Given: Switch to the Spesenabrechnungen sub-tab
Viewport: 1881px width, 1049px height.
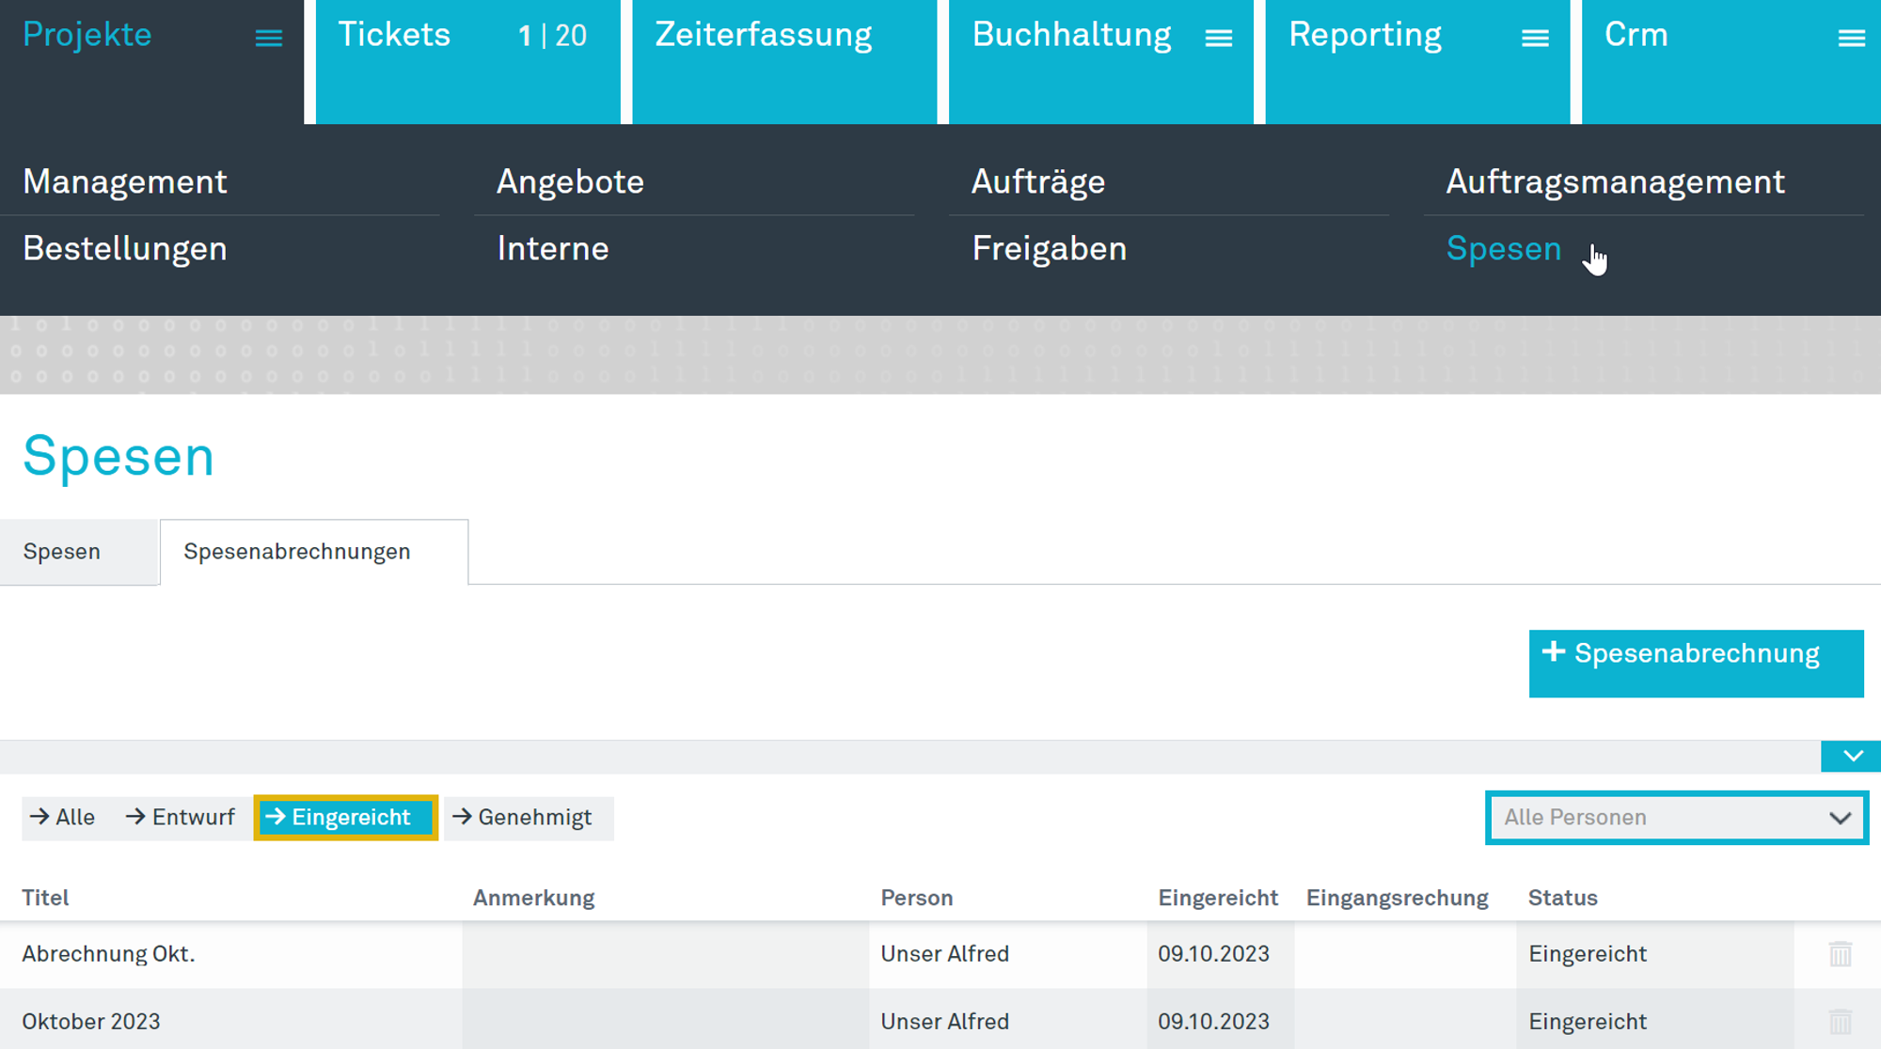Looking at the screenshot, I should tap(314, 552).
